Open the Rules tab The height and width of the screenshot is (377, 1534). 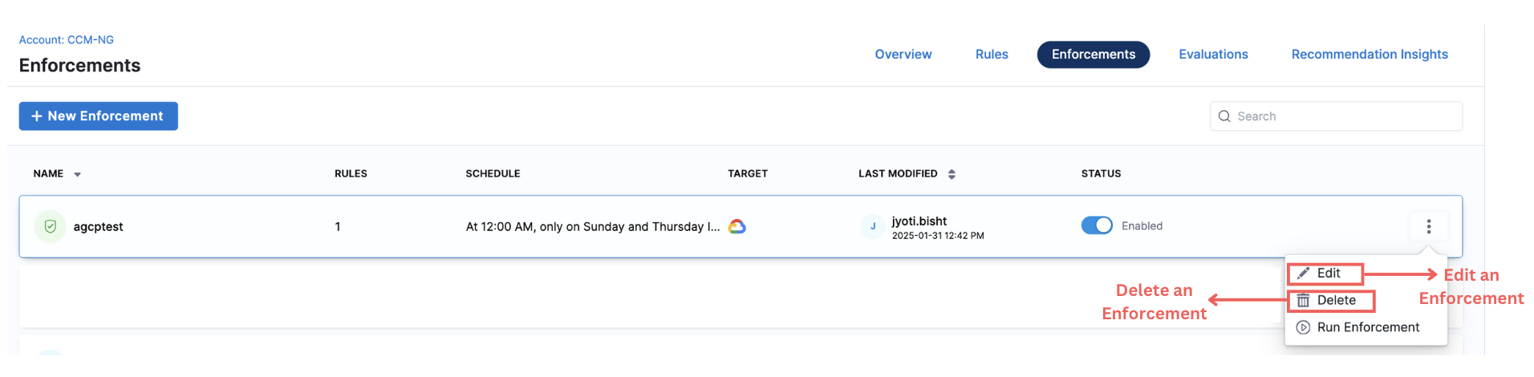click(992, 55)
